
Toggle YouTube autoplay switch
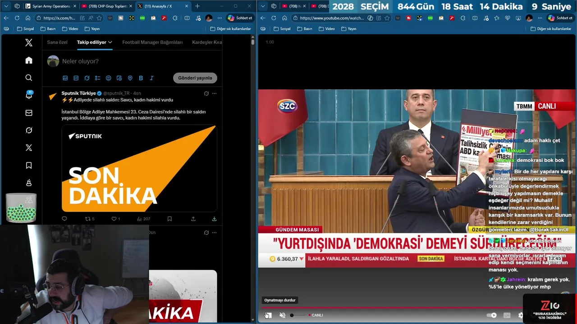coord(492,315)
